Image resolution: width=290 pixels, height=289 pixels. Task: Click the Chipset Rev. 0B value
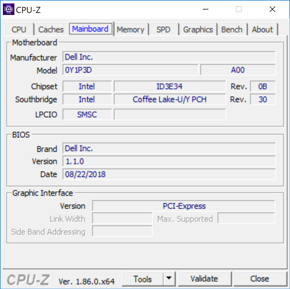[263, 86]
